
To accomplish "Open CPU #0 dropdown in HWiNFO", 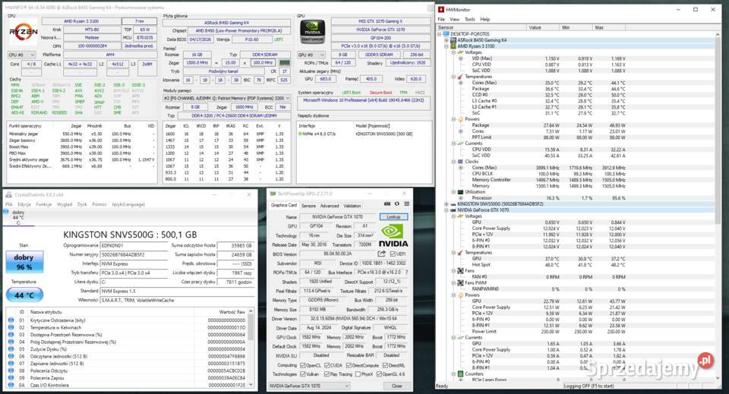I will (21, 55).
